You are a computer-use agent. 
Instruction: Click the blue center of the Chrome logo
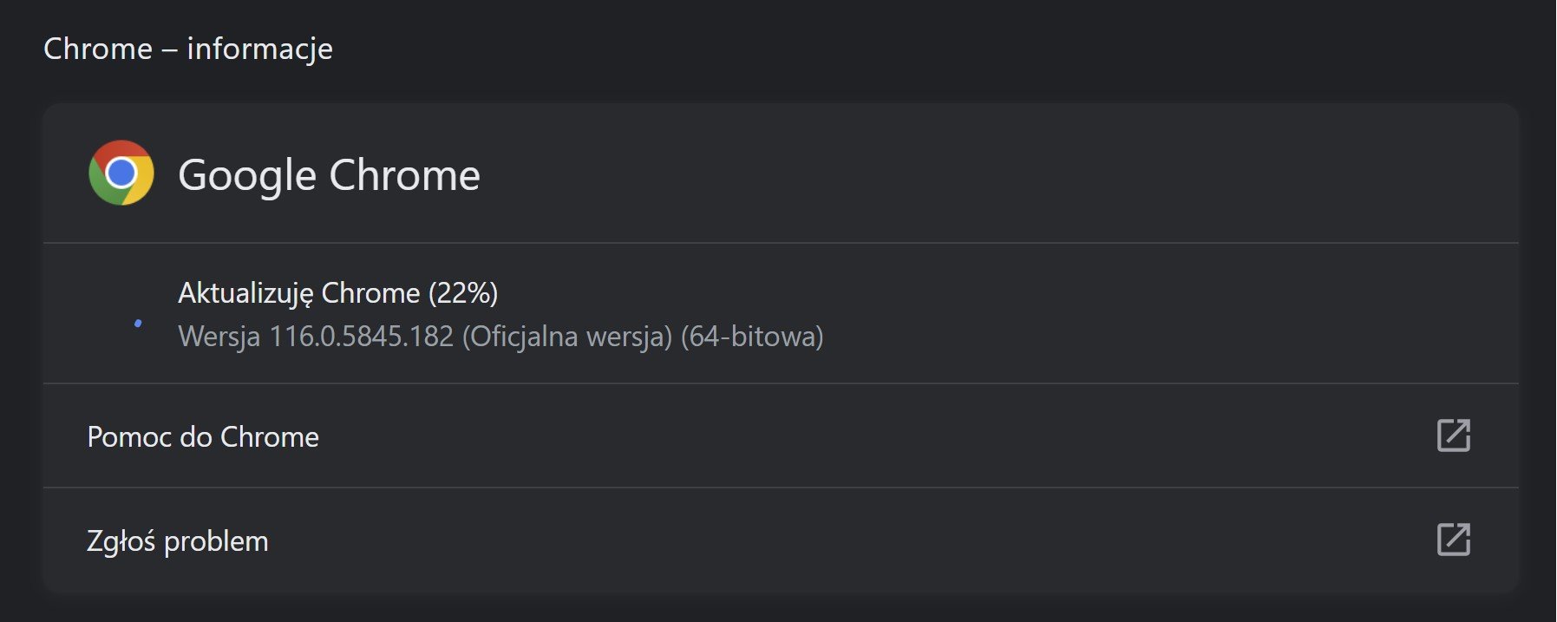coord(121,173)
